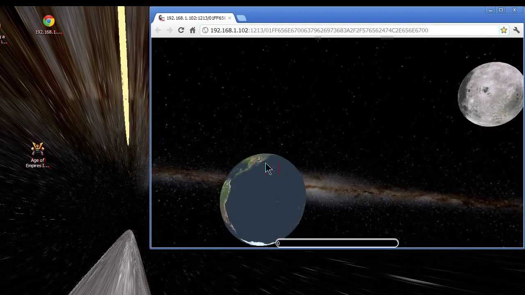Click the browser Forward arrow button
525x295 pixels.
pyautogui.click(x=169, y=30)
